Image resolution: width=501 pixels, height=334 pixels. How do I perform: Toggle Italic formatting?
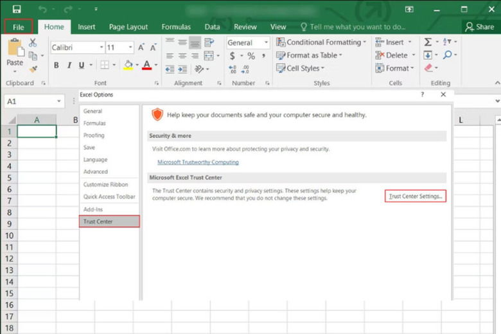coord(69,66)
